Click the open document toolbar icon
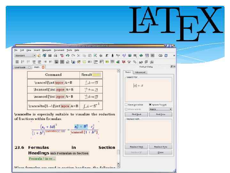Screen dimensions: 230x173 (44, 56)
